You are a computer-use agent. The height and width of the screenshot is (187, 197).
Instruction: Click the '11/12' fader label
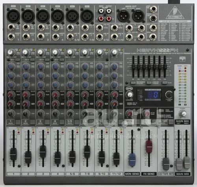(117, 174)
